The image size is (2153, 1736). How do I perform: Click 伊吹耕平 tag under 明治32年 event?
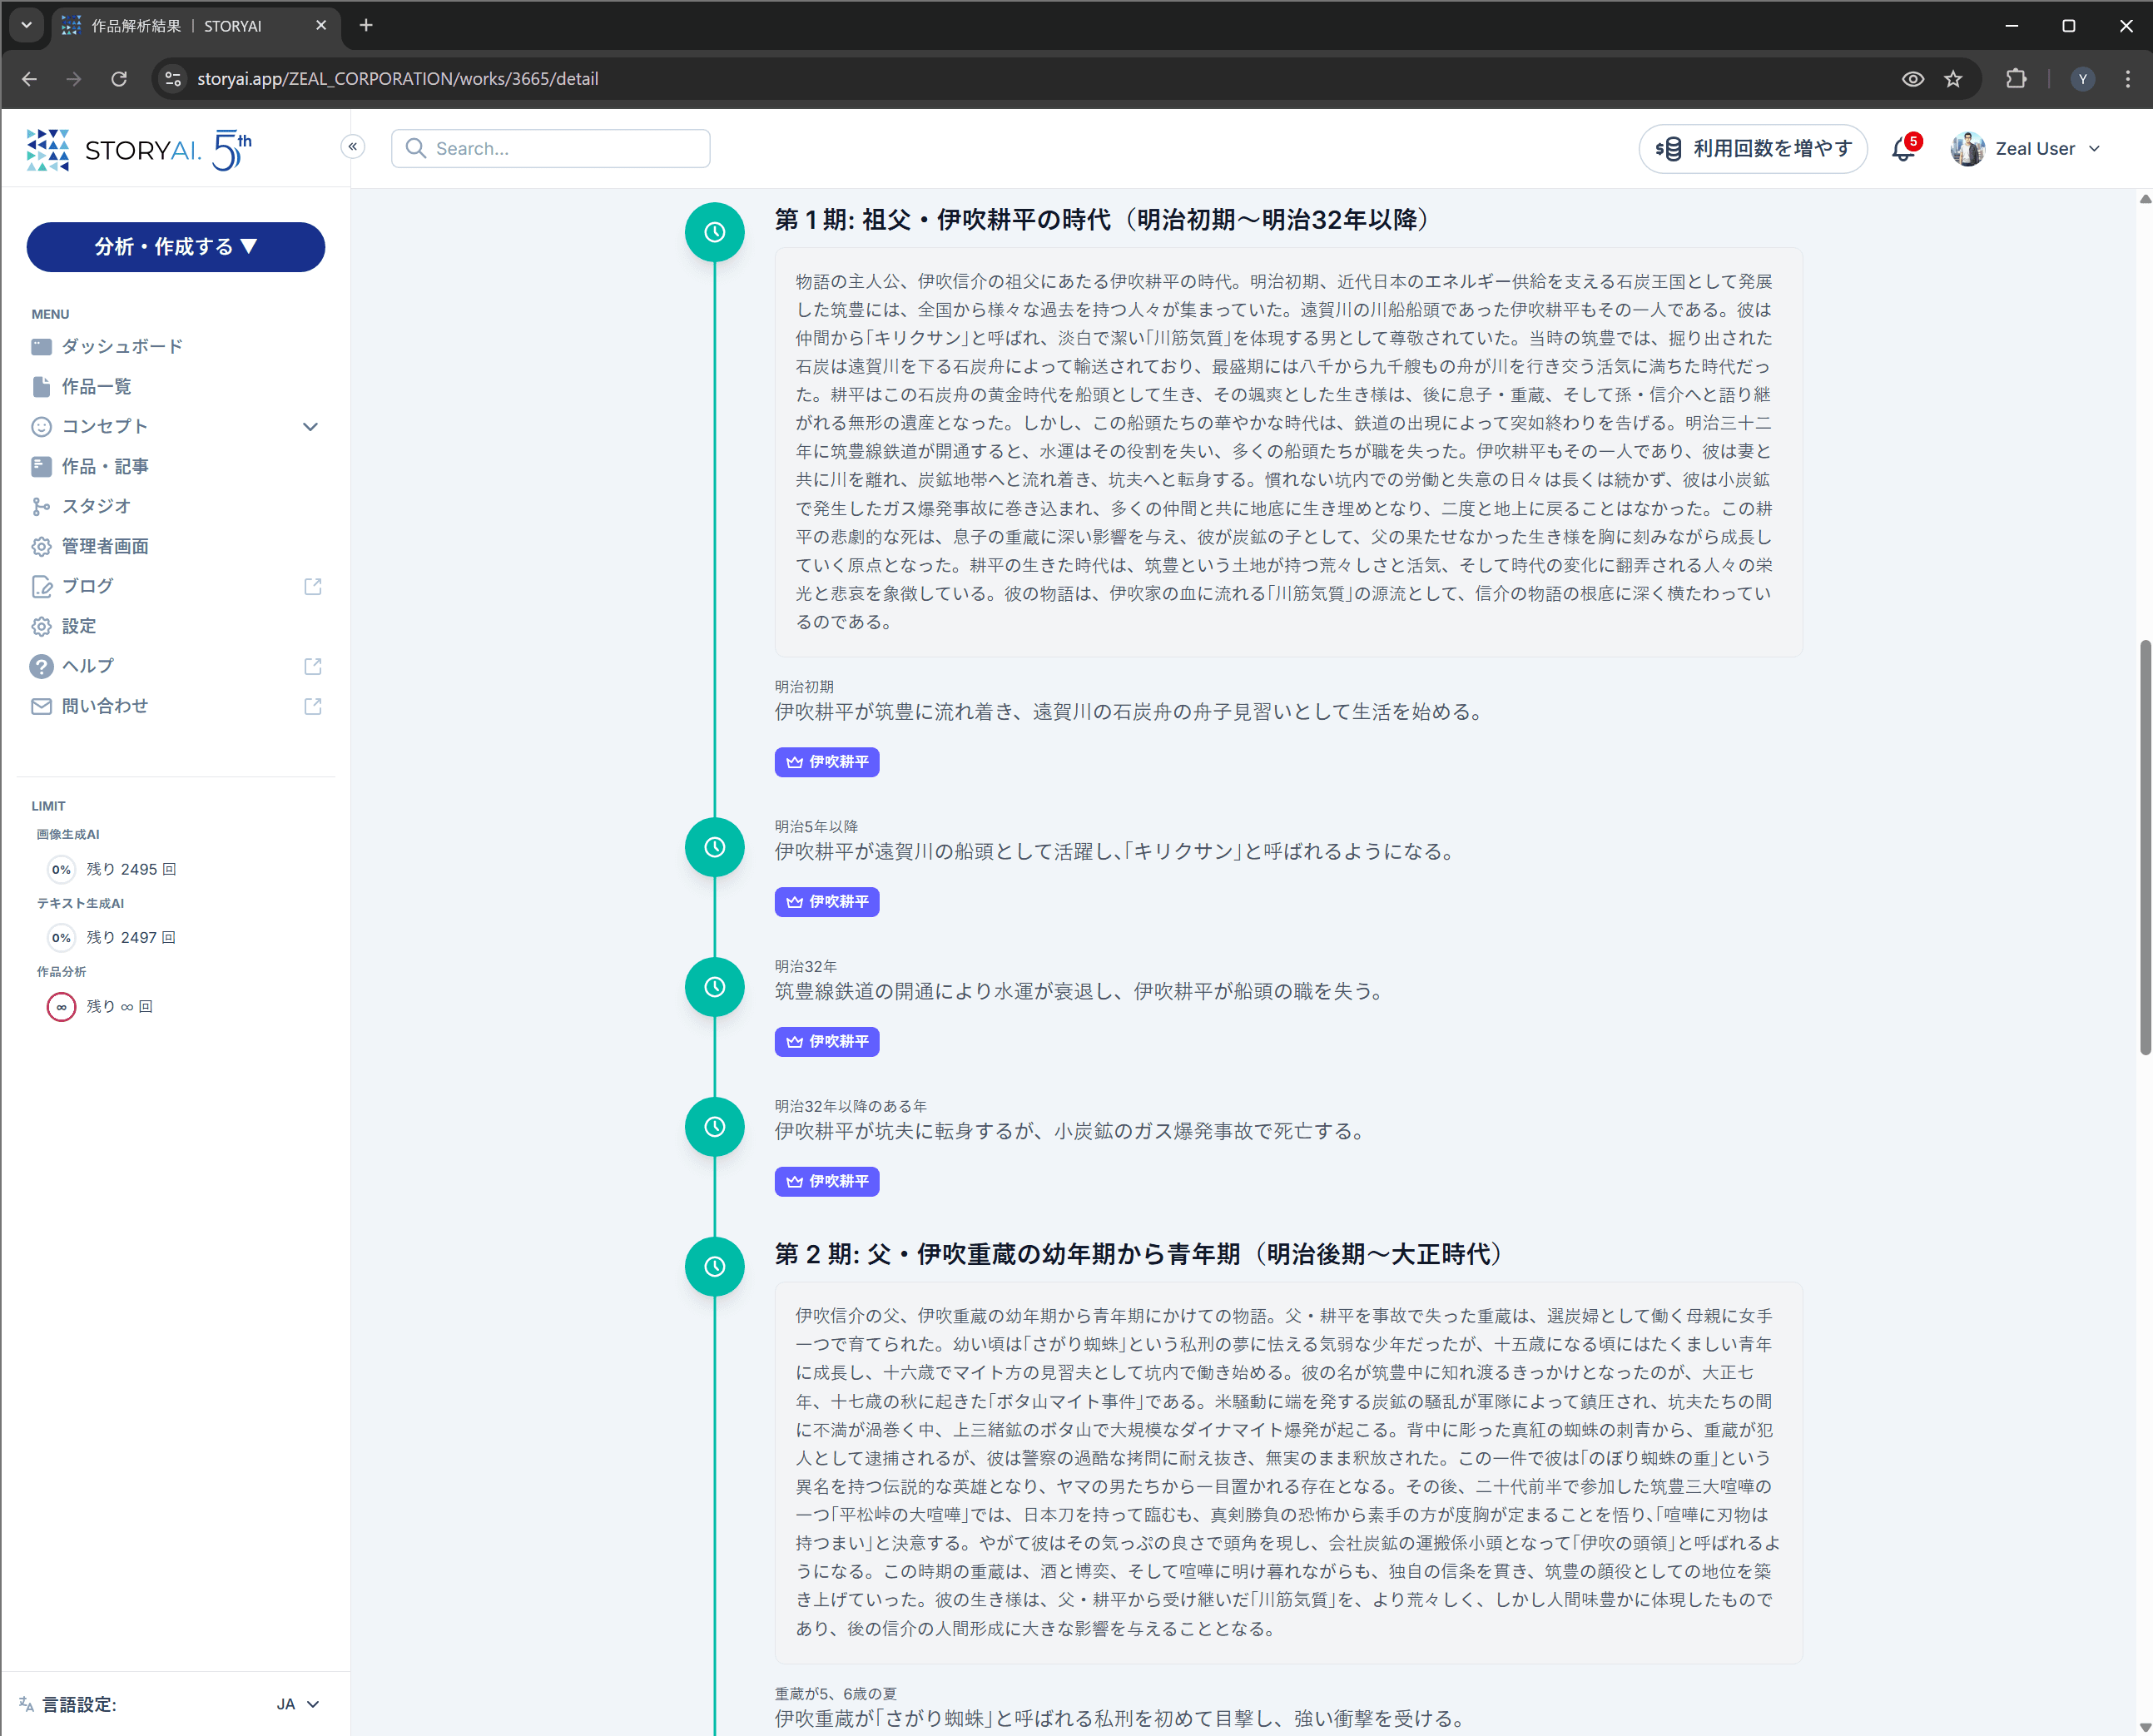click(827, 1042)
